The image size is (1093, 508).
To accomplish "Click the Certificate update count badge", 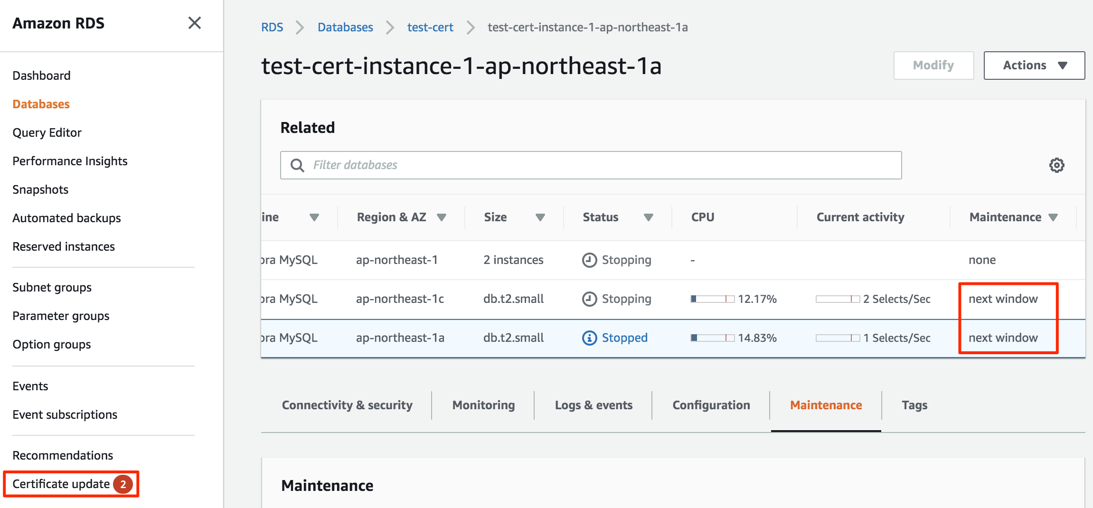I will [x=124, y=484].
